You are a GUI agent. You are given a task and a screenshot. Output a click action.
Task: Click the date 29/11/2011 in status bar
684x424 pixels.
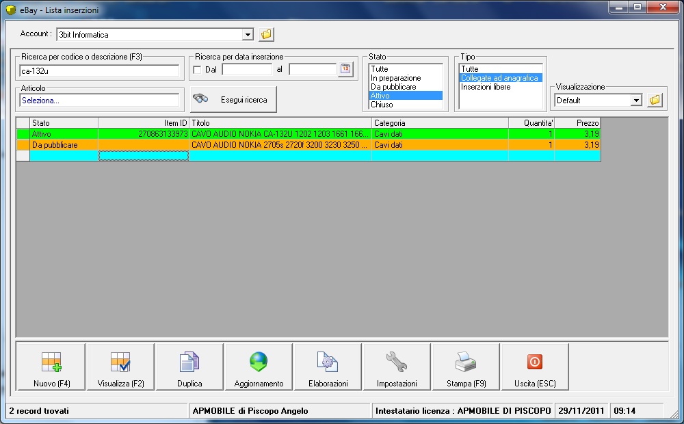click(x=581, y=410)
